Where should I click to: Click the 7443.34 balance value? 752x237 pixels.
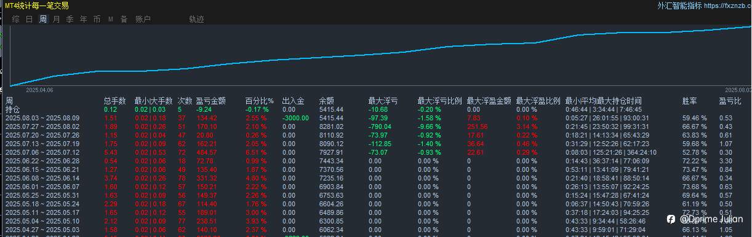point(331,160)
